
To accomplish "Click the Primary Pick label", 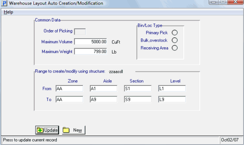I will coord(157,33).
